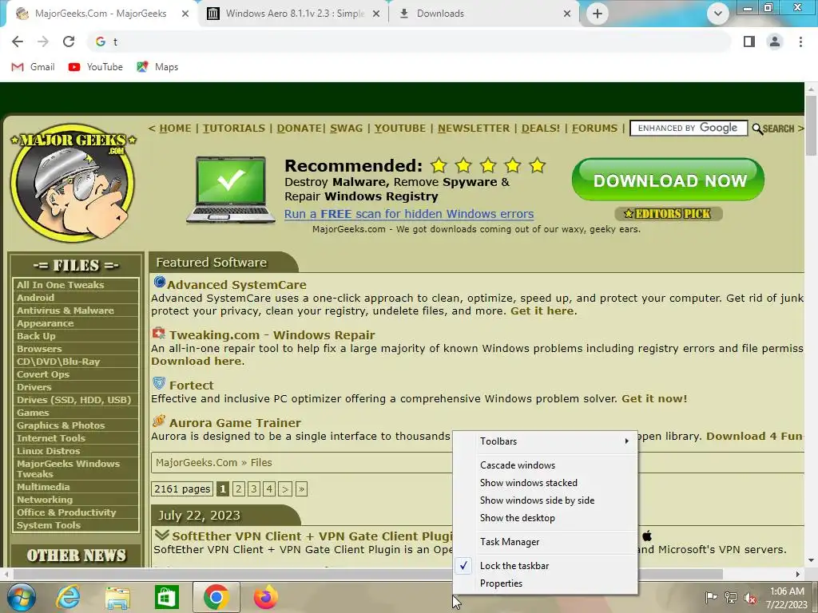The width and height of the screenshot is (818, 613).
Task: Choose Show windows side by side
Action: tap(545, 500)
